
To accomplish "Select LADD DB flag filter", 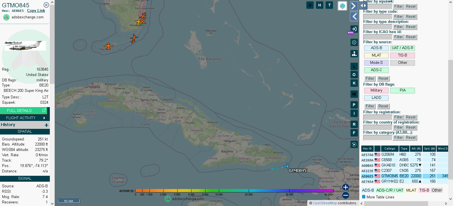I will tap(376, 98).
